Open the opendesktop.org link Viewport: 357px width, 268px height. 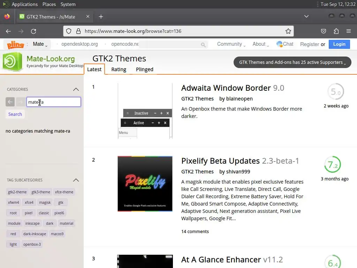click(79, 44)
